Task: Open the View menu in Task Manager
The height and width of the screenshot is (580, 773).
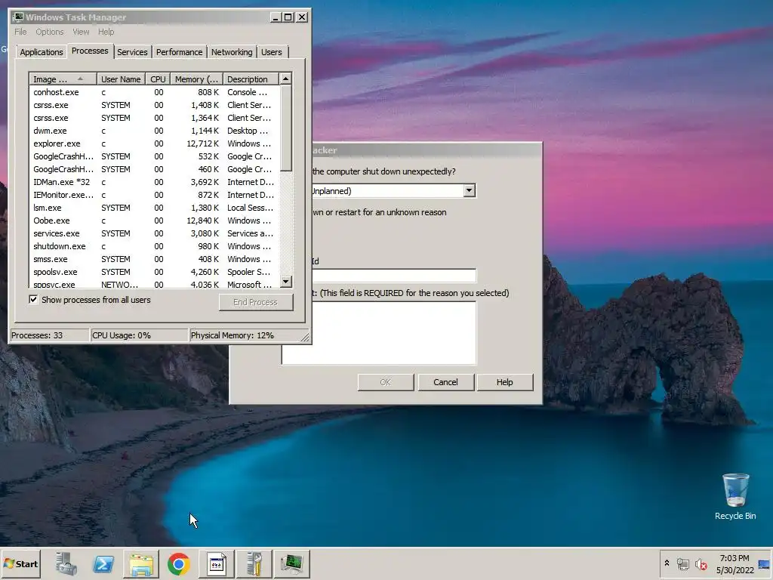Action: pos(81,32)
